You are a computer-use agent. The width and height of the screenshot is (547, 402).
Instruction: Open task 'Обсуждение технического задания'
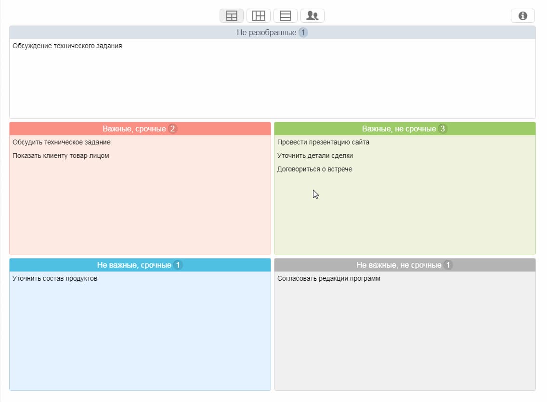(67, 46)
